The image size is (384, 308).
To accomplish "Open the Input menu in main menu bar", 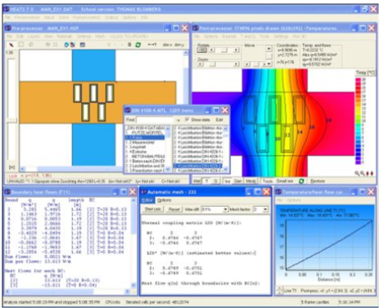I will 49,18.
